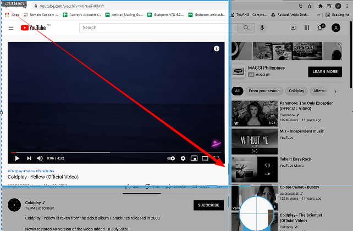Viewport: 353px width, 231px height.
Task: Open the Coldplay channel avatar
Action: pos(14,205)
